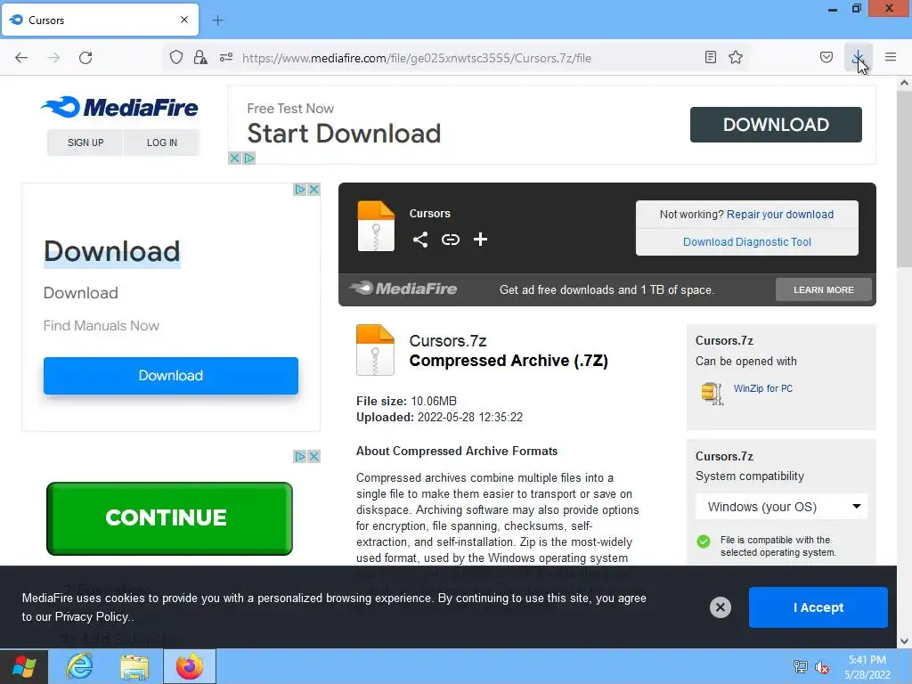Image resolution: width=912 pixels, height=684 pixels.
Task: Click the Firefox taskbar icon
Action: (190, 666)
